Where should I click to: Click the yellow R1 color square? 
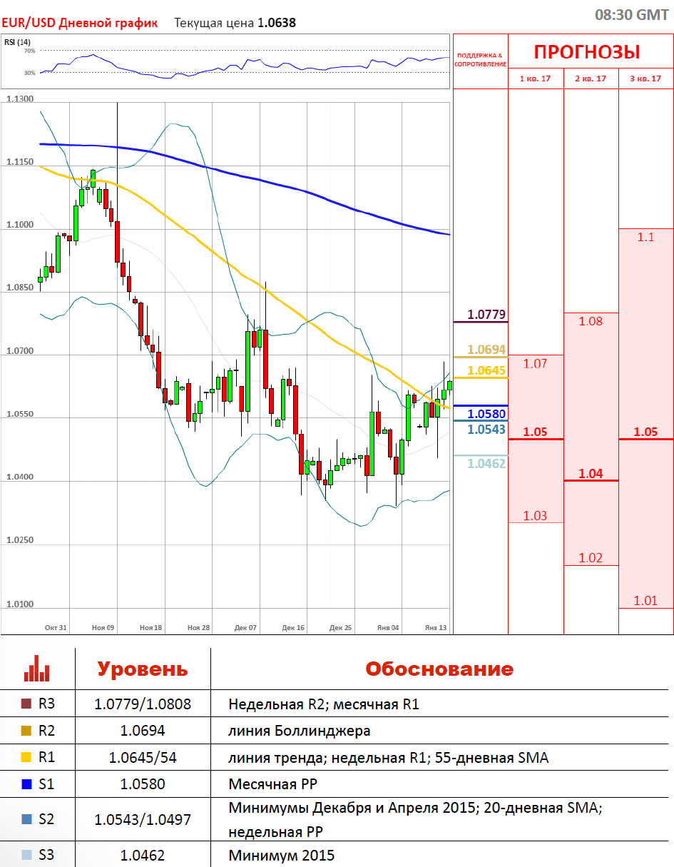click(x=27, y=758)
